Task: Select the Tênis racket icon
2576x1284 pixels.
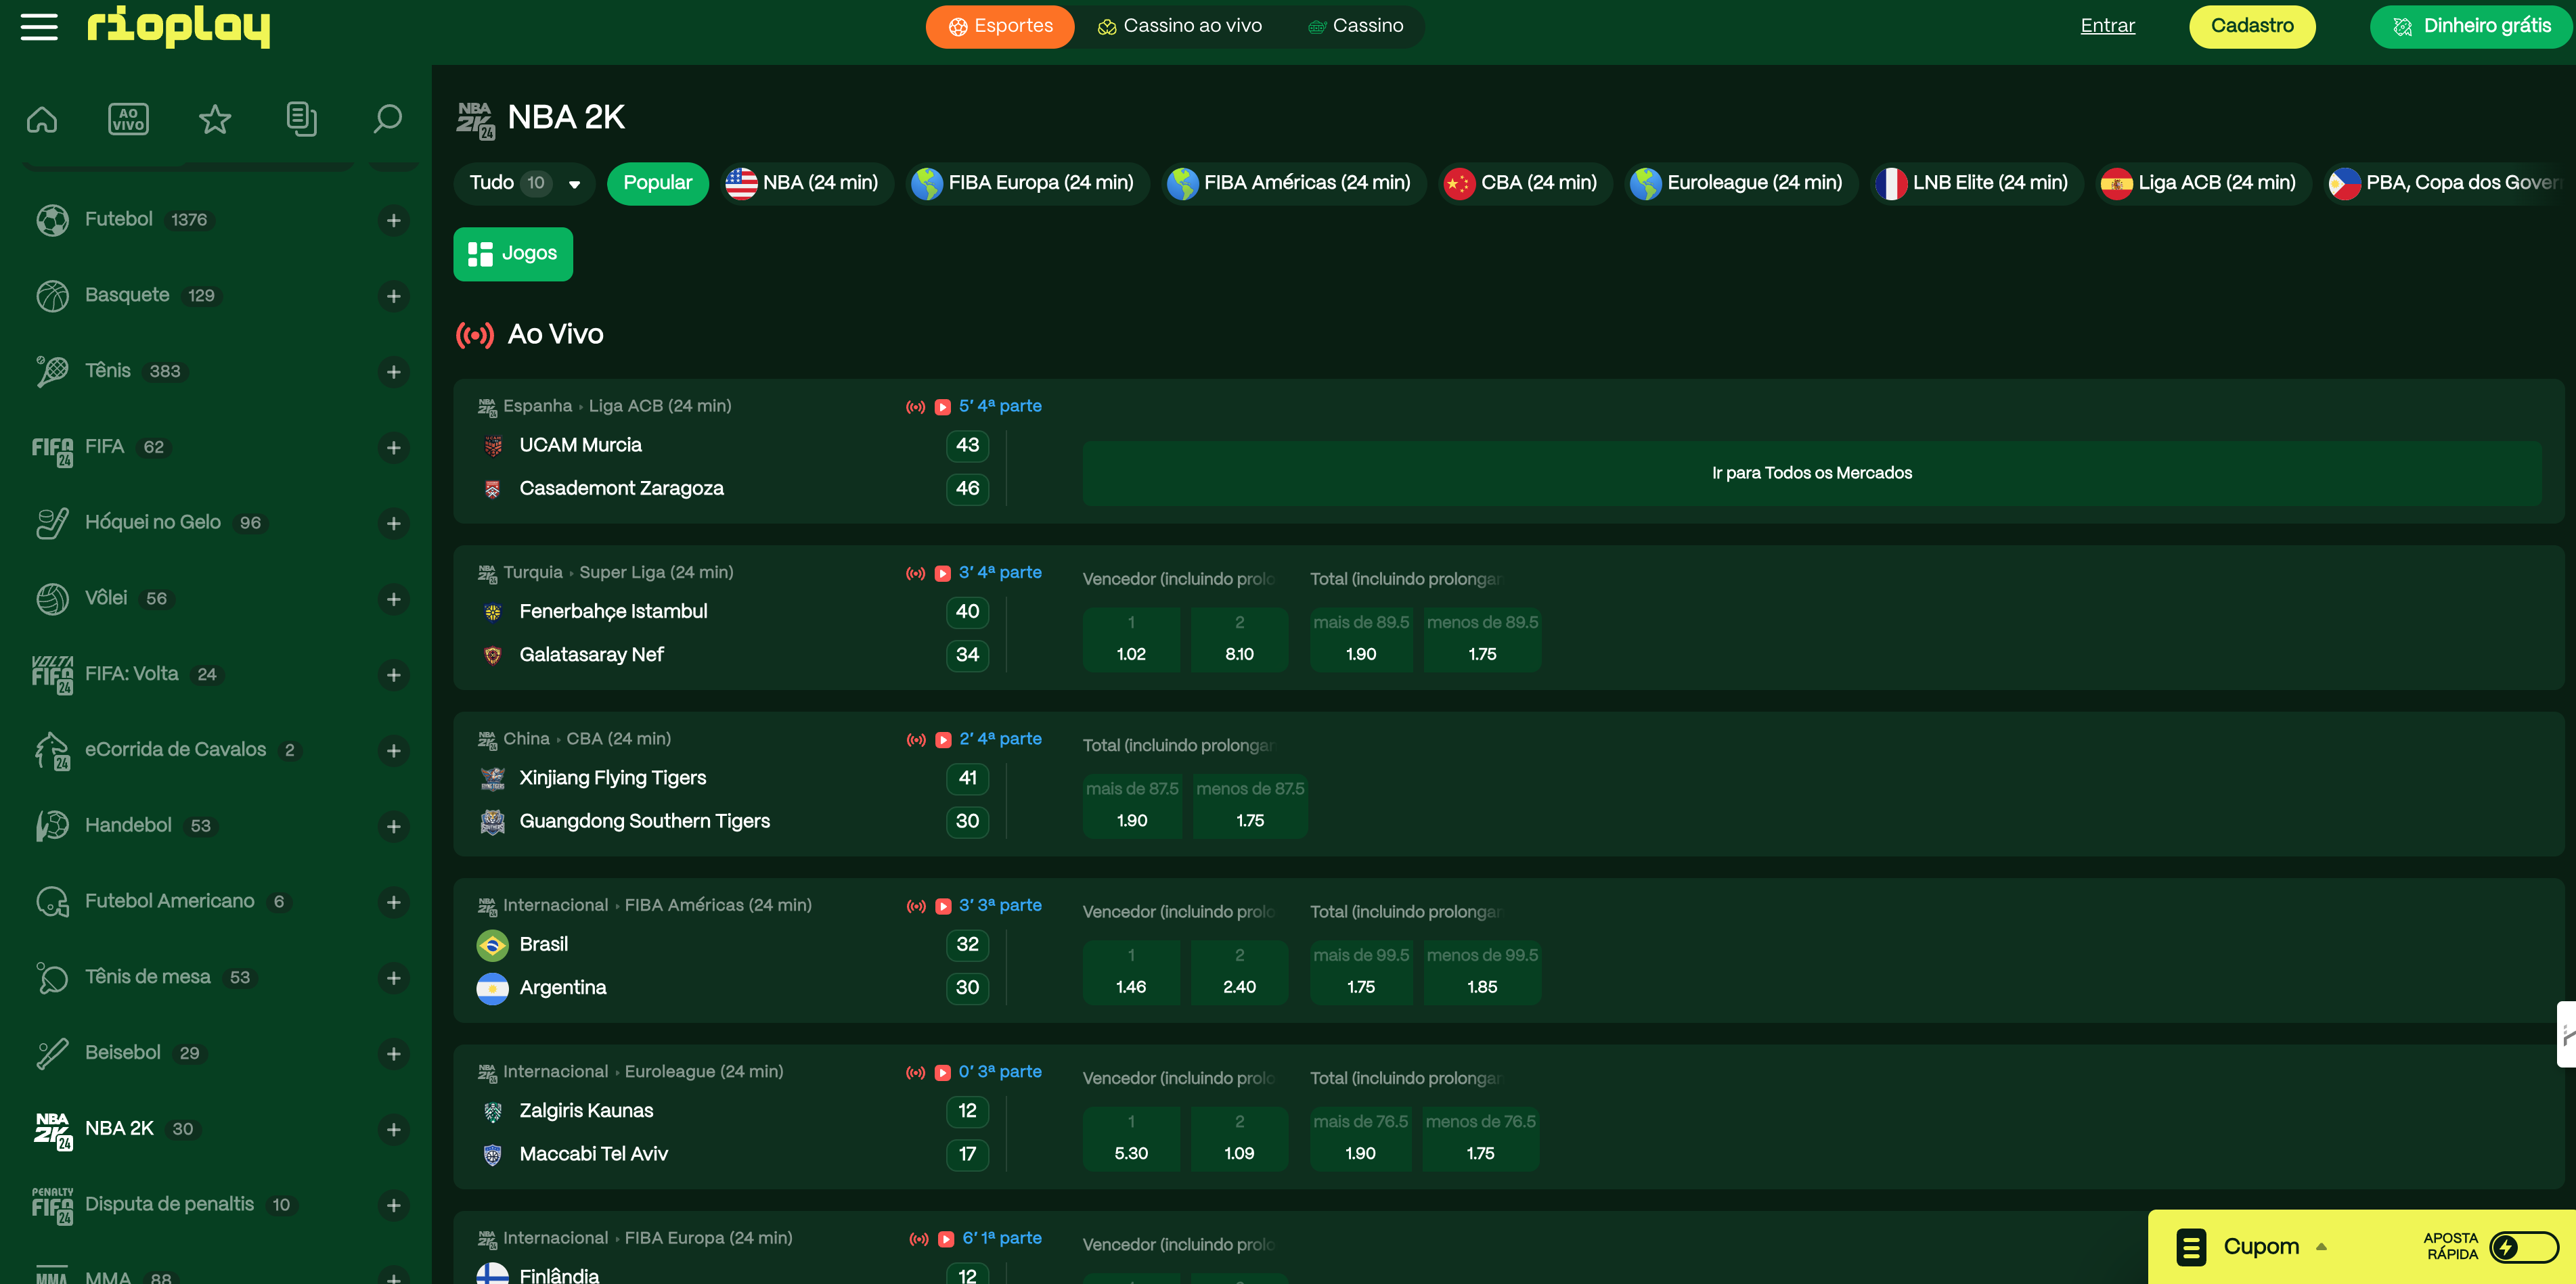Action: [52, 371]
